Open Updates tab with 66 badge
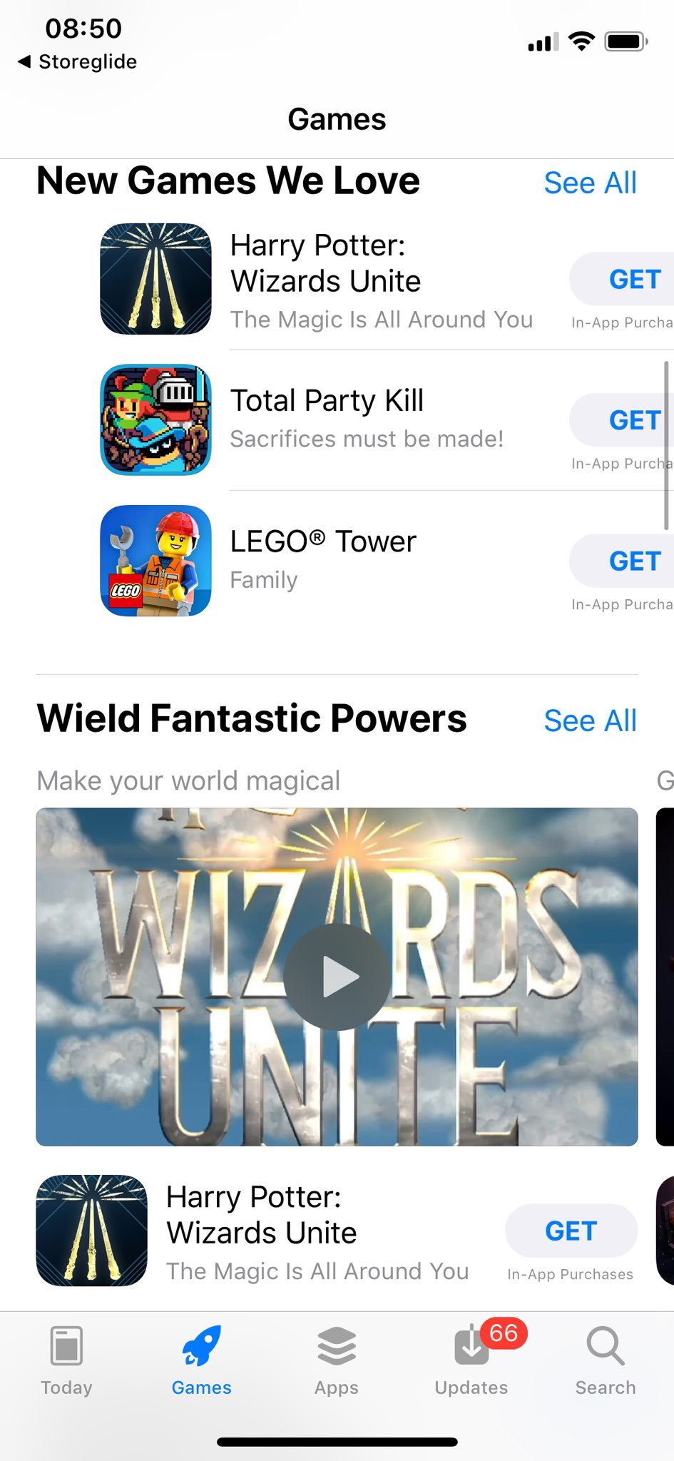Viewport: 674px width, 1461px height. [x=472, y=1359]
